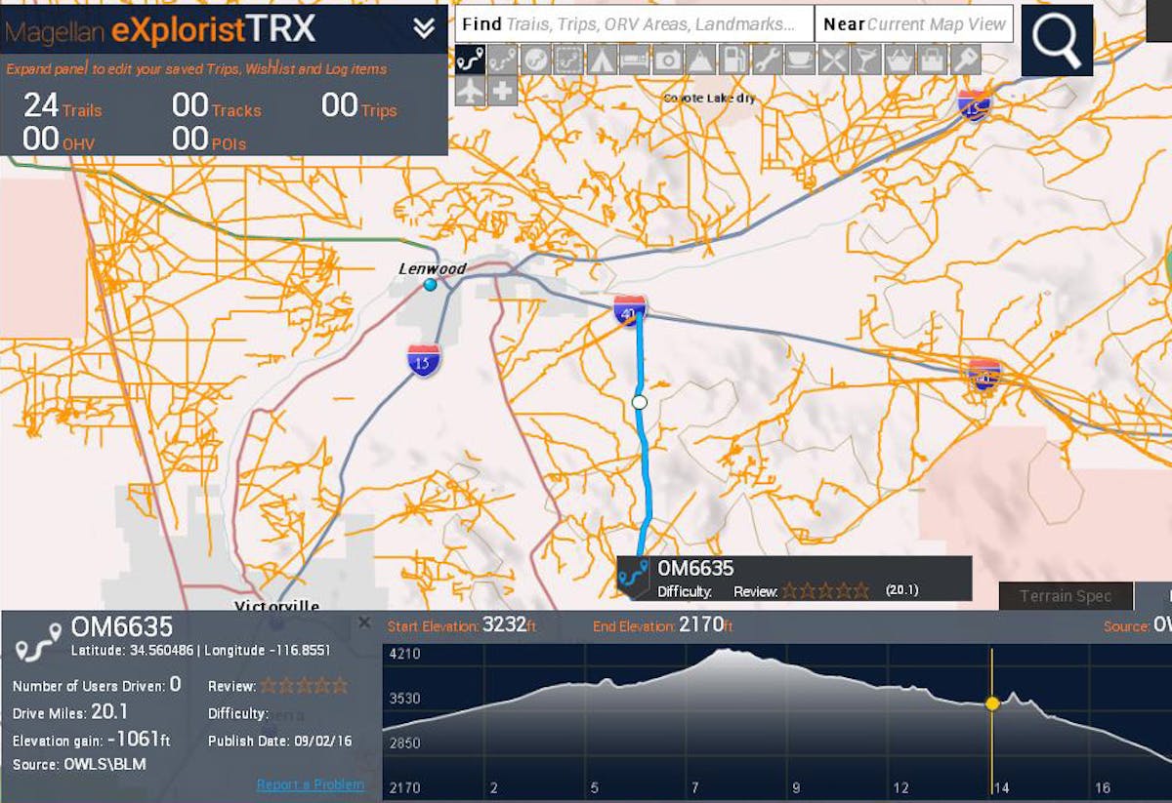
Task: Open the Terrain Spec tab
Action: pos(1066,596)
